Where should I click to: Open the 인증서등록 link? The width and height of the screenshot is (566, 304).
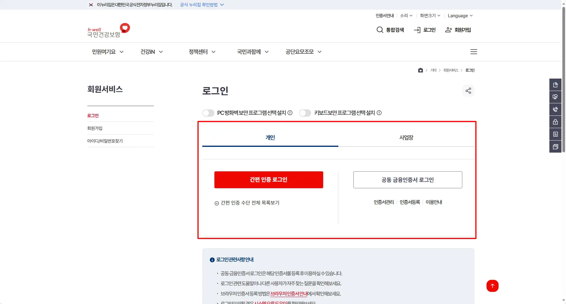(410, 202)
